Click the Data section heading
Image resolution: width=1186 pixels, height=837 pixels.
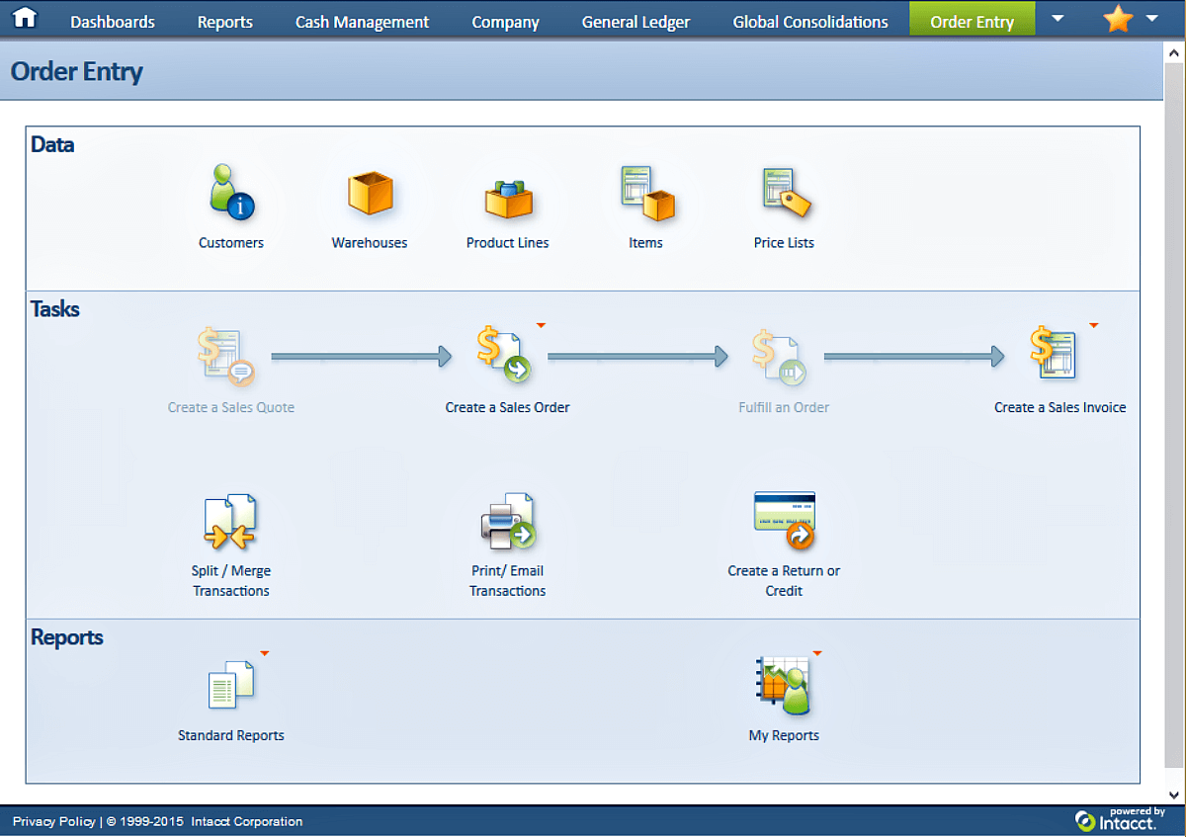pos(52,144)
